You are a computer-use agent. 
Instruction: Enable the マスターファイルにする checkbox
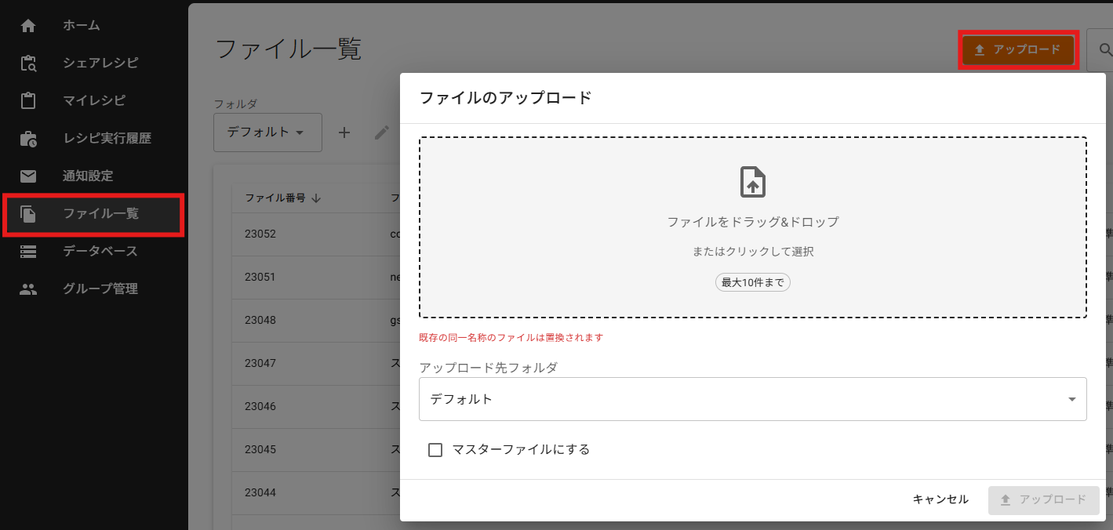(x=435, y=450)
